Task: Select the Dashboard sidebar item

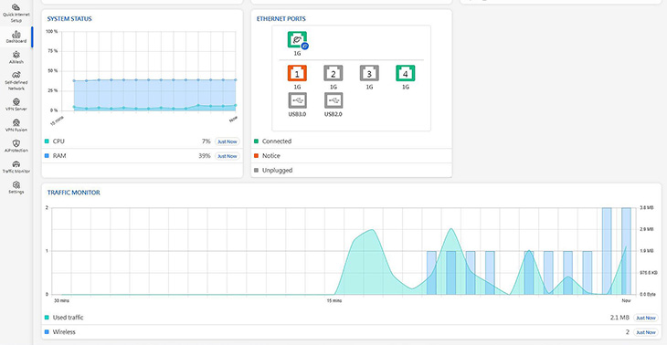Action: click(16, 37)
